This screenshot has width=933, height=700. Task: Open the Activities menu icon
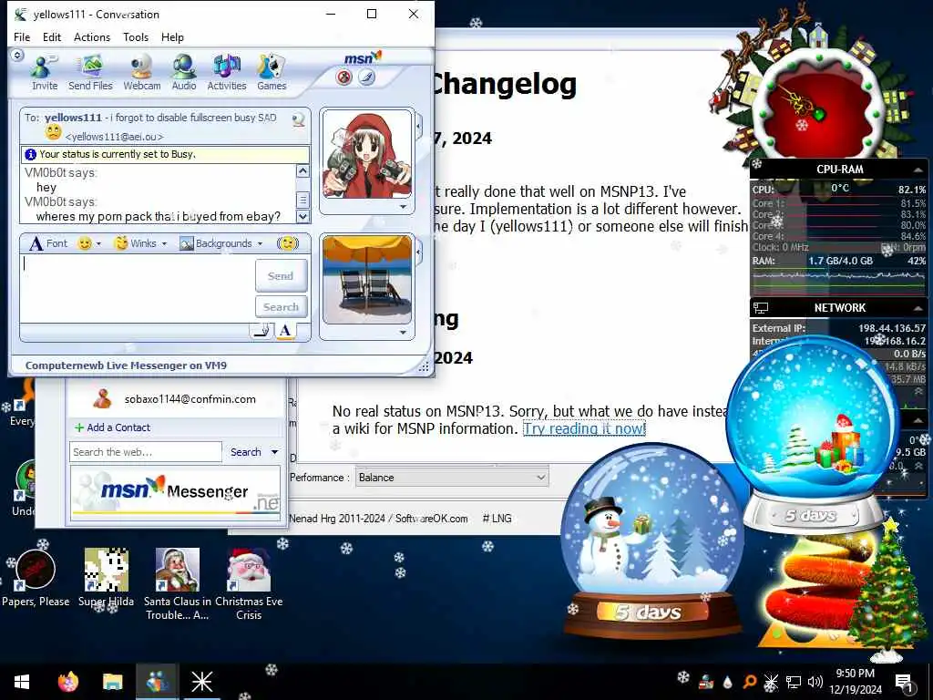tap(227, 73)
